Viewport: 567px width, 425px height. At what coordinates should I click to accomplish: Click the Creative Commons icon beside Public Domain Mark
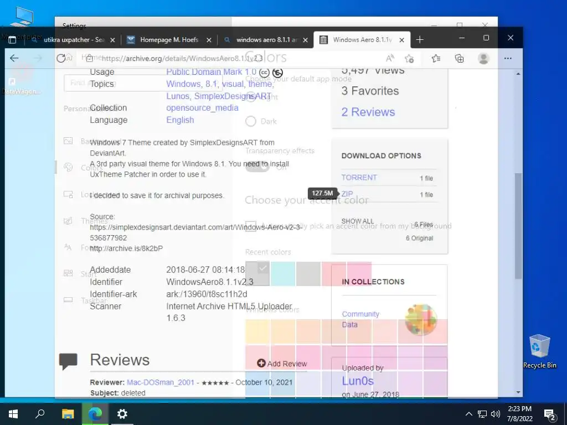click(264, 72)
